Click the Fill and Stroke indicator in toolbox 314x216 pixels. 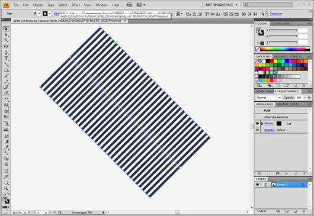tap(6, 200)
